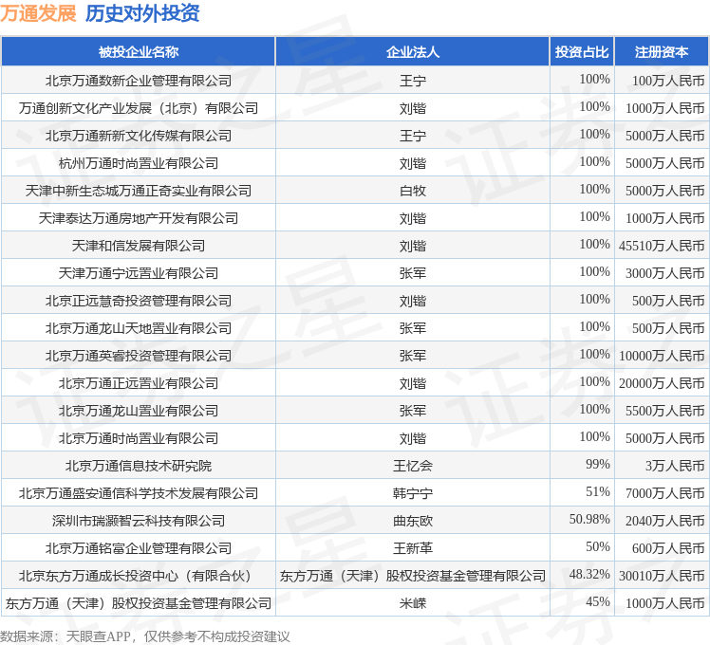This screenshot has width=710, height=645.
Task: Click the 企业法人 column header
Action: coord(412,51)
